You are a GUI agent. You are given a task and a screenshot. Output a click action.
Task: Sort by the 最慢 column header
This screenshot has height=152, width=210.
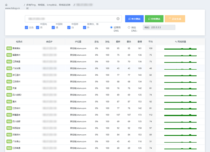point(140,42)
